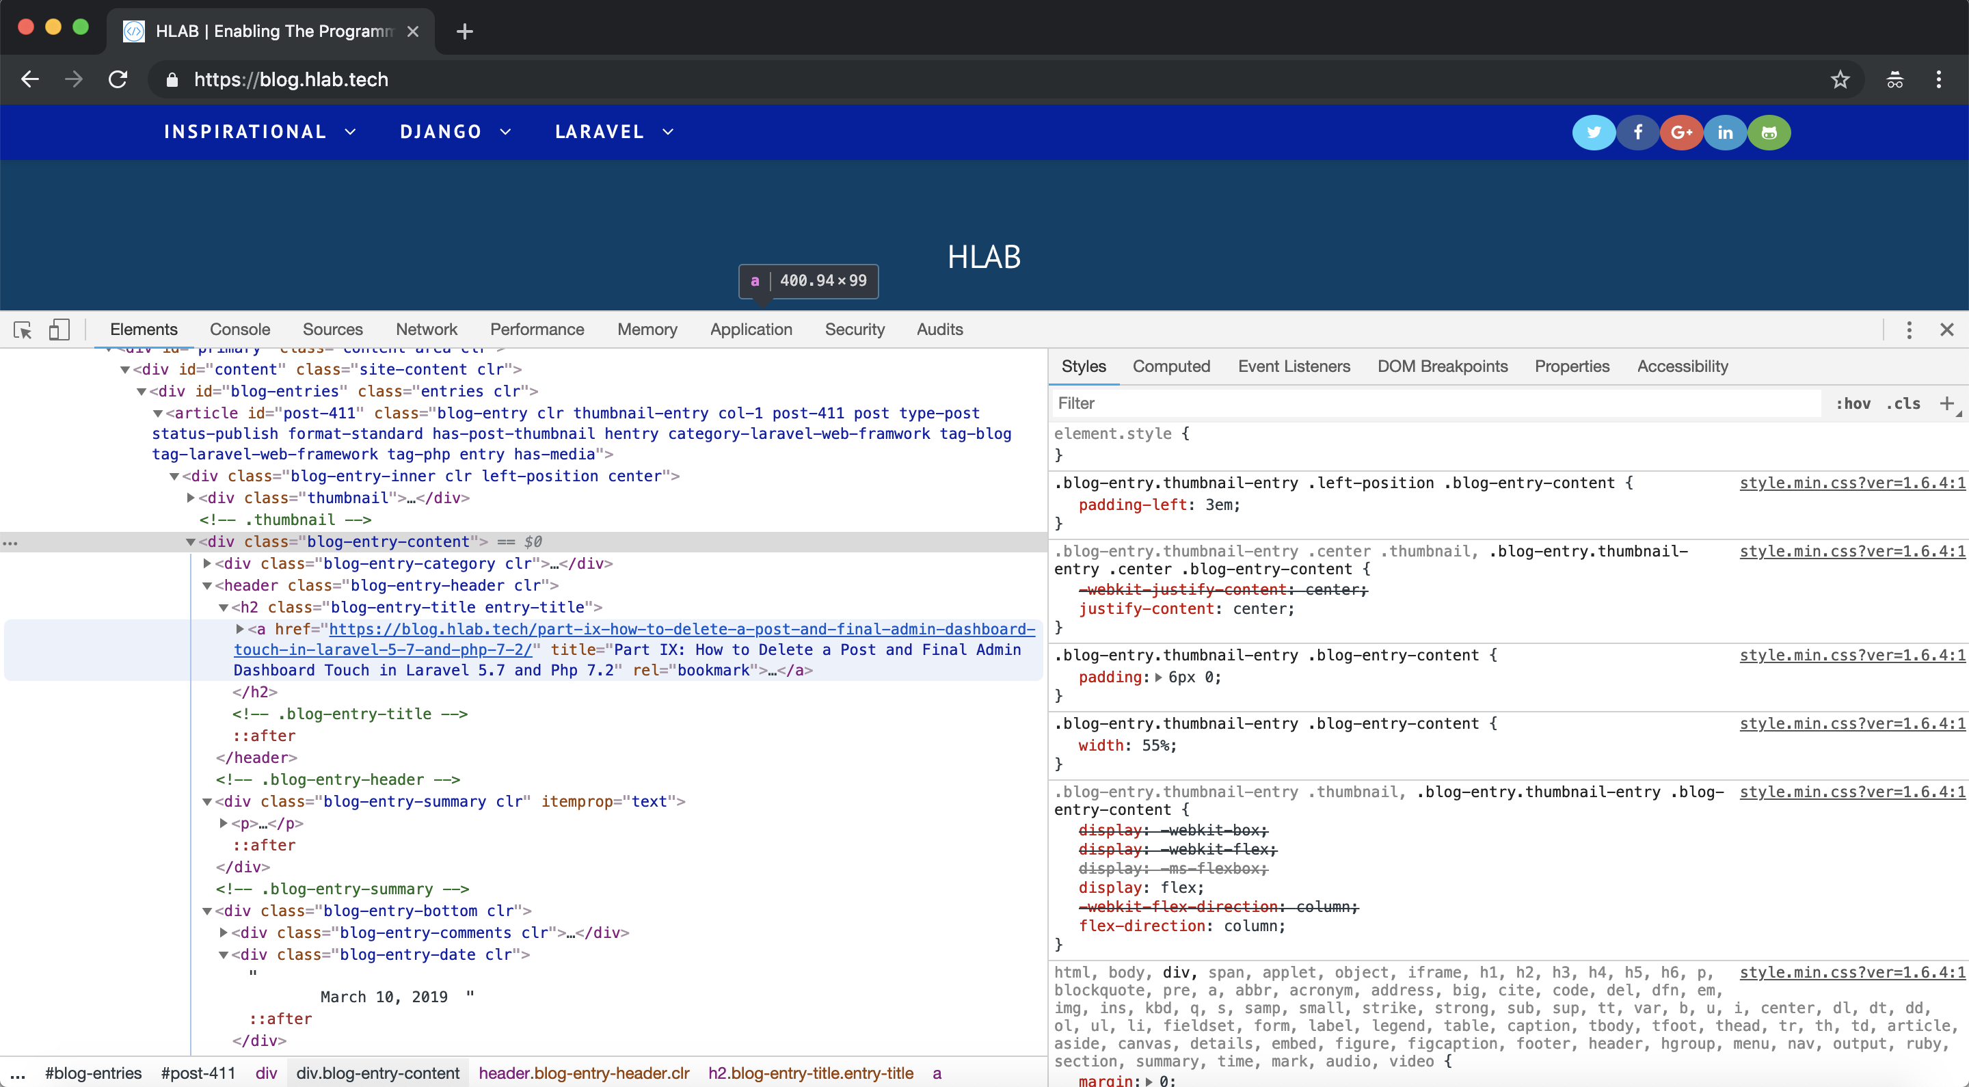The image size is (1969, 1087).
Task: Expand the blog-entry-comments div node
Action: coord(224,932)
